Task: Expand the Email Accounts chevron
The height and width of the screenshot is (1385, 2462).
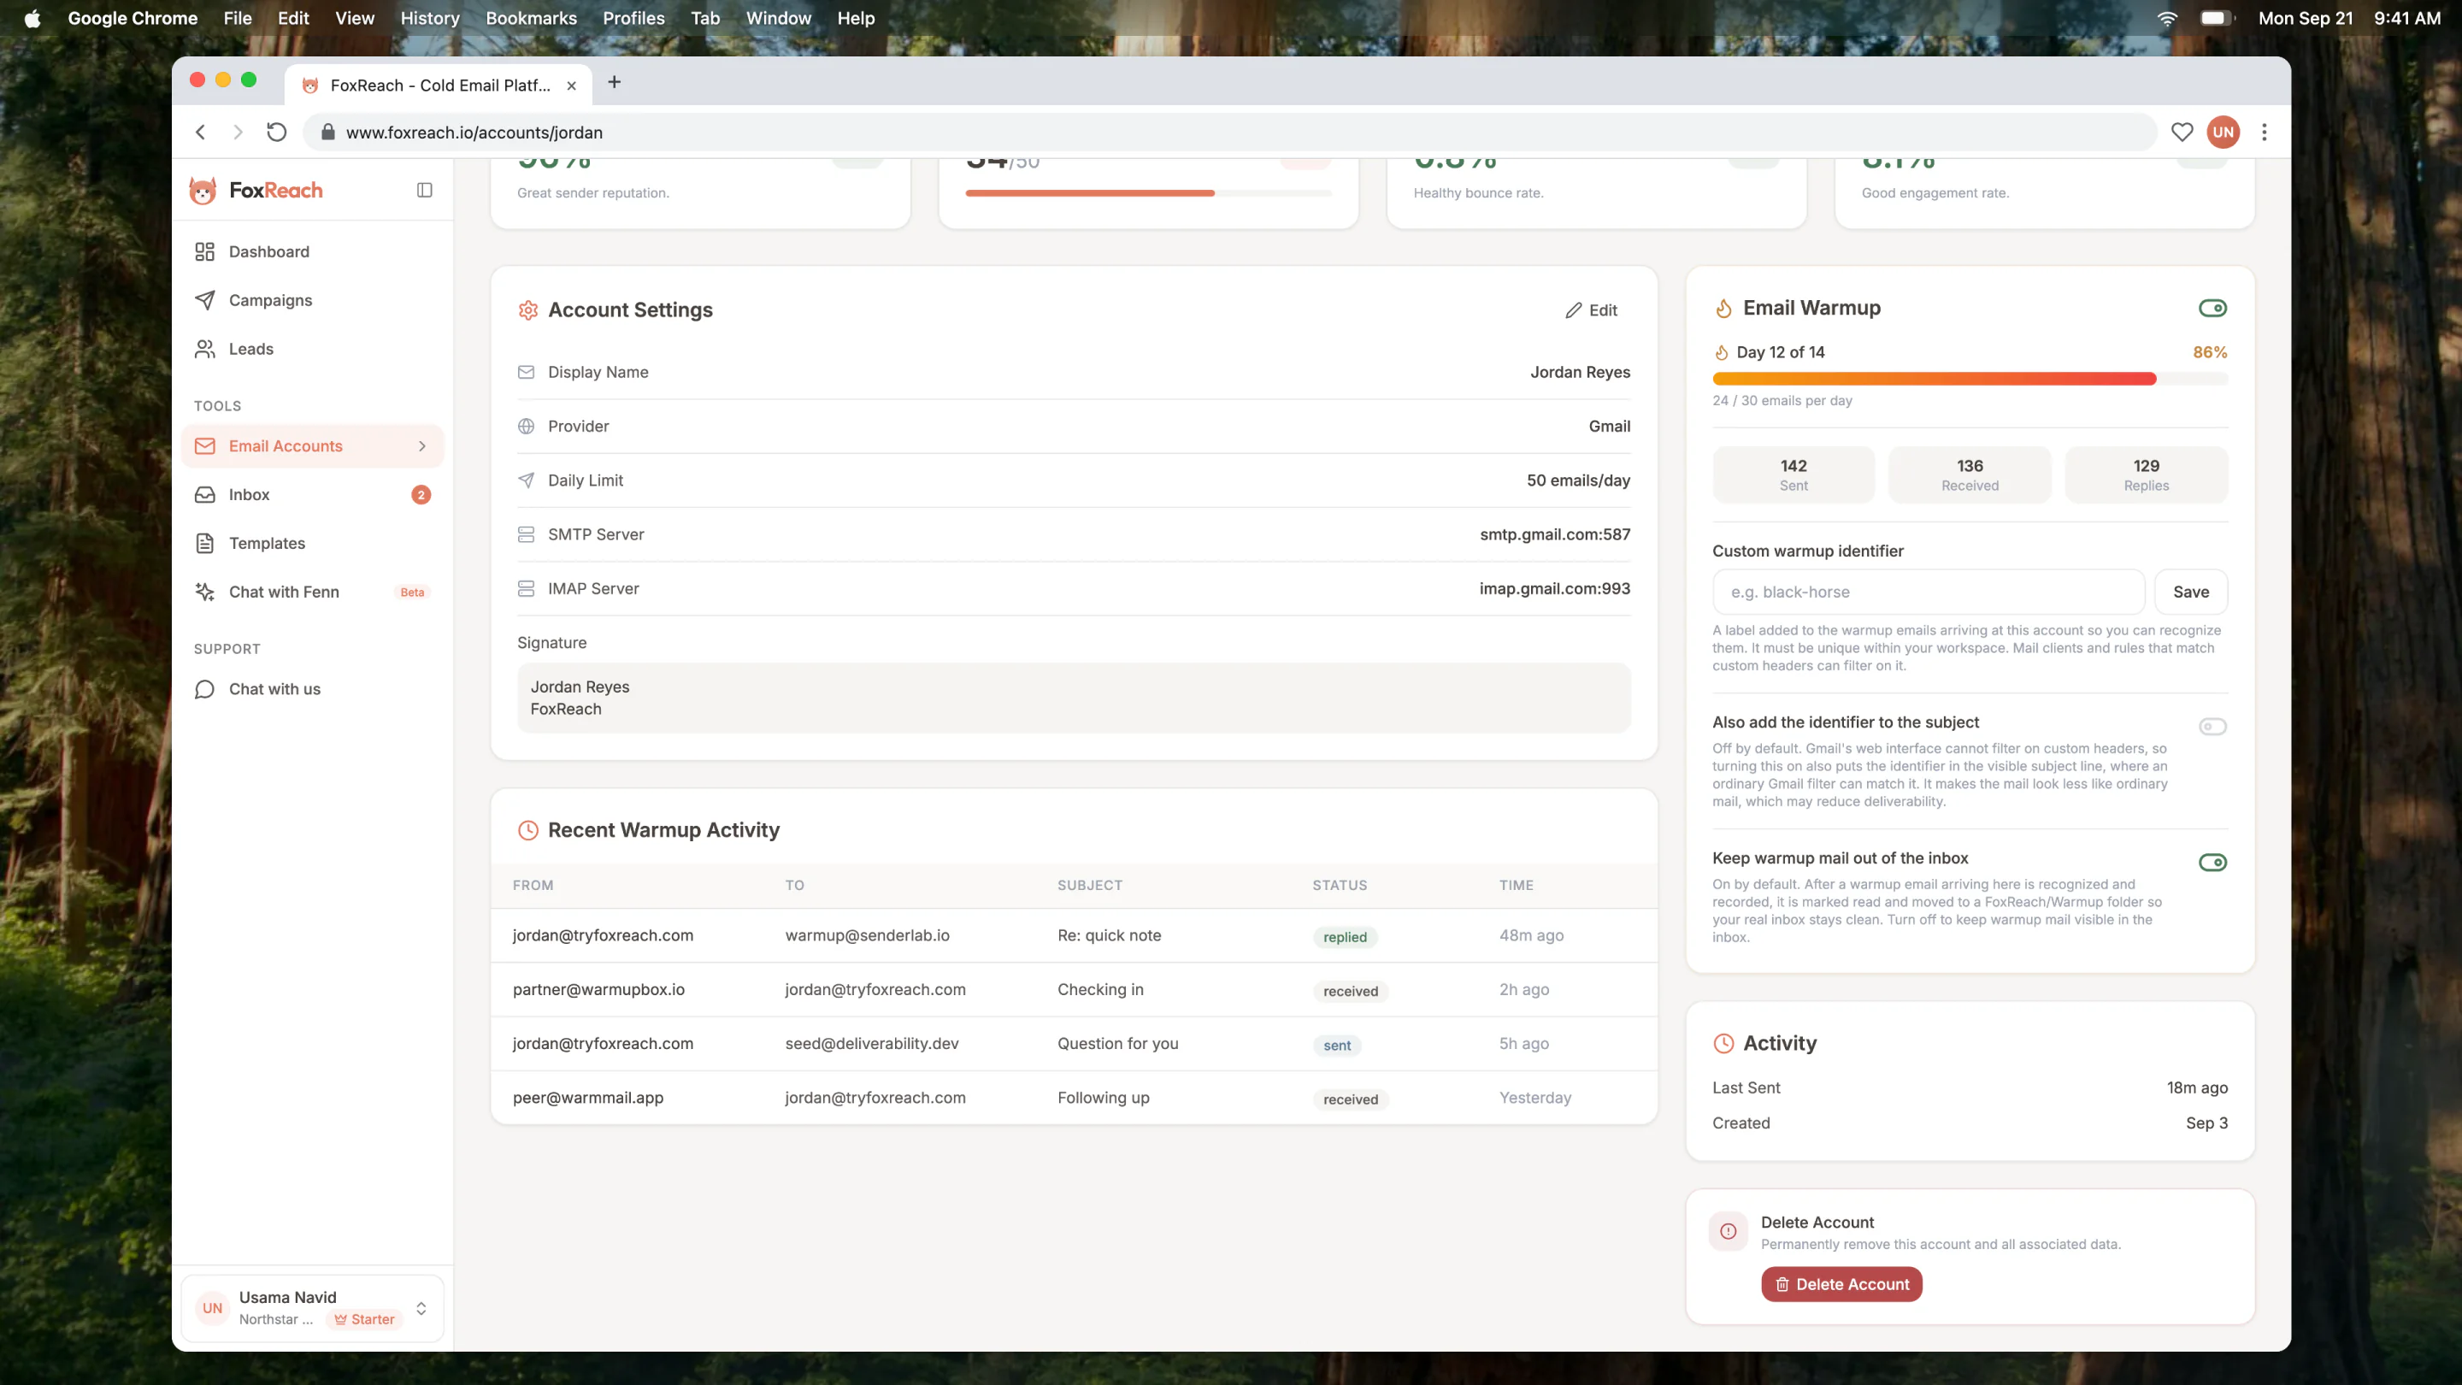Action: tap(422, 446)
